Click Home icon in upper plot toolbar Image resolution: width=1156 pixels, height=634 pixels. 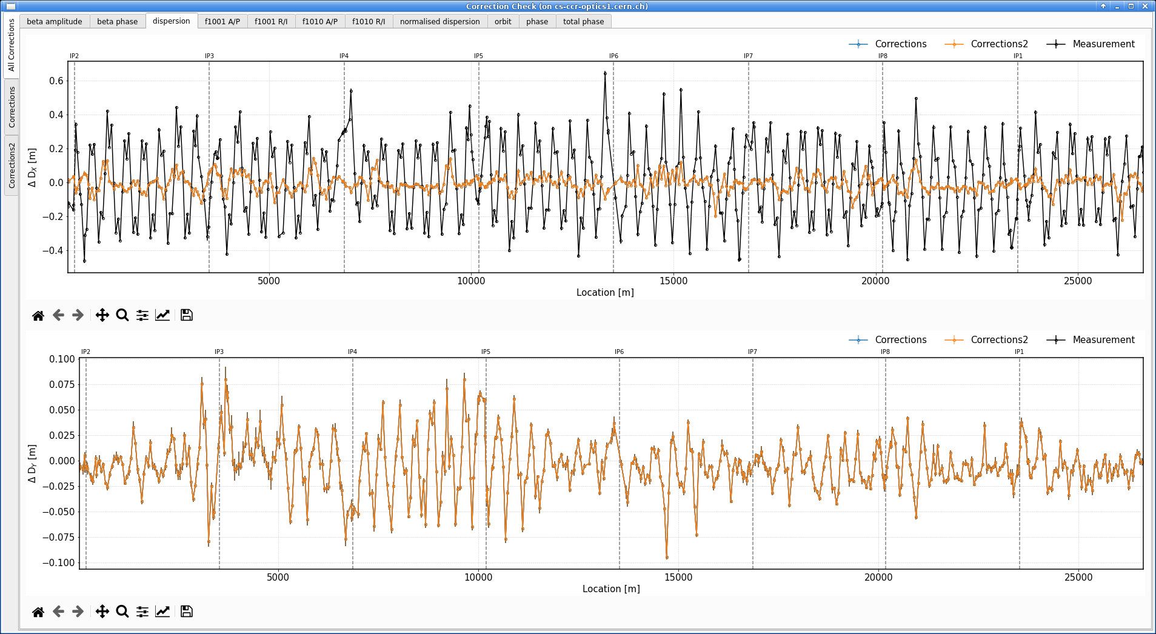38,315
